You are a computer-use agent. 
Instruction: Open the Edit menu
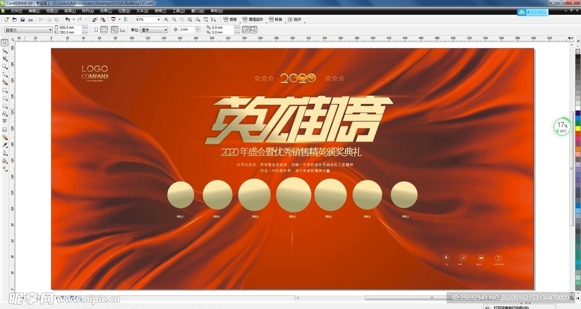[x=34, y=11]
